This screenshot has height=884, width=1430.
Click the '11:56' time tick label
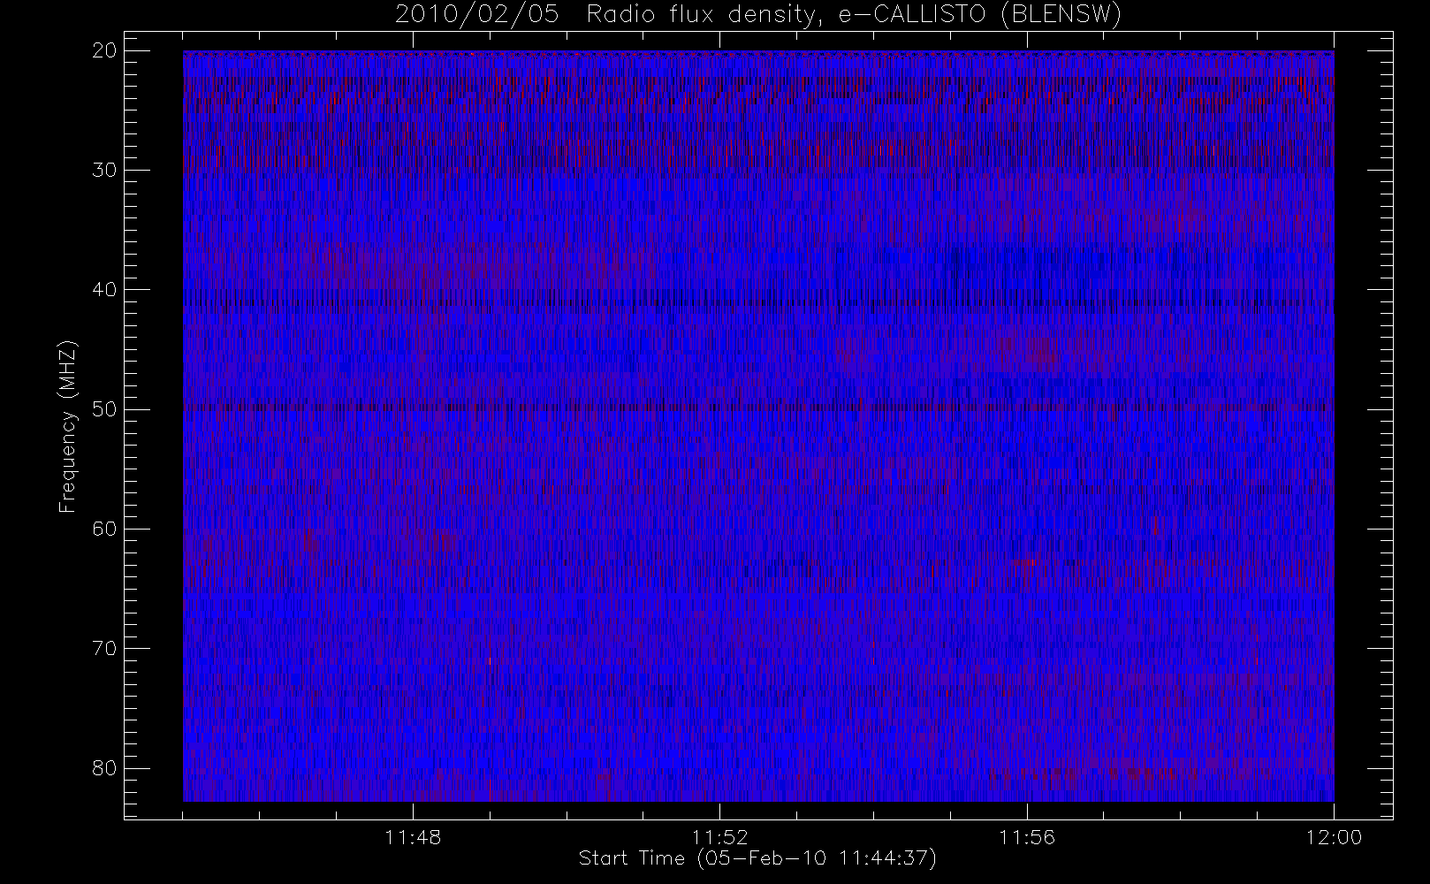(x=1027, y=837)
